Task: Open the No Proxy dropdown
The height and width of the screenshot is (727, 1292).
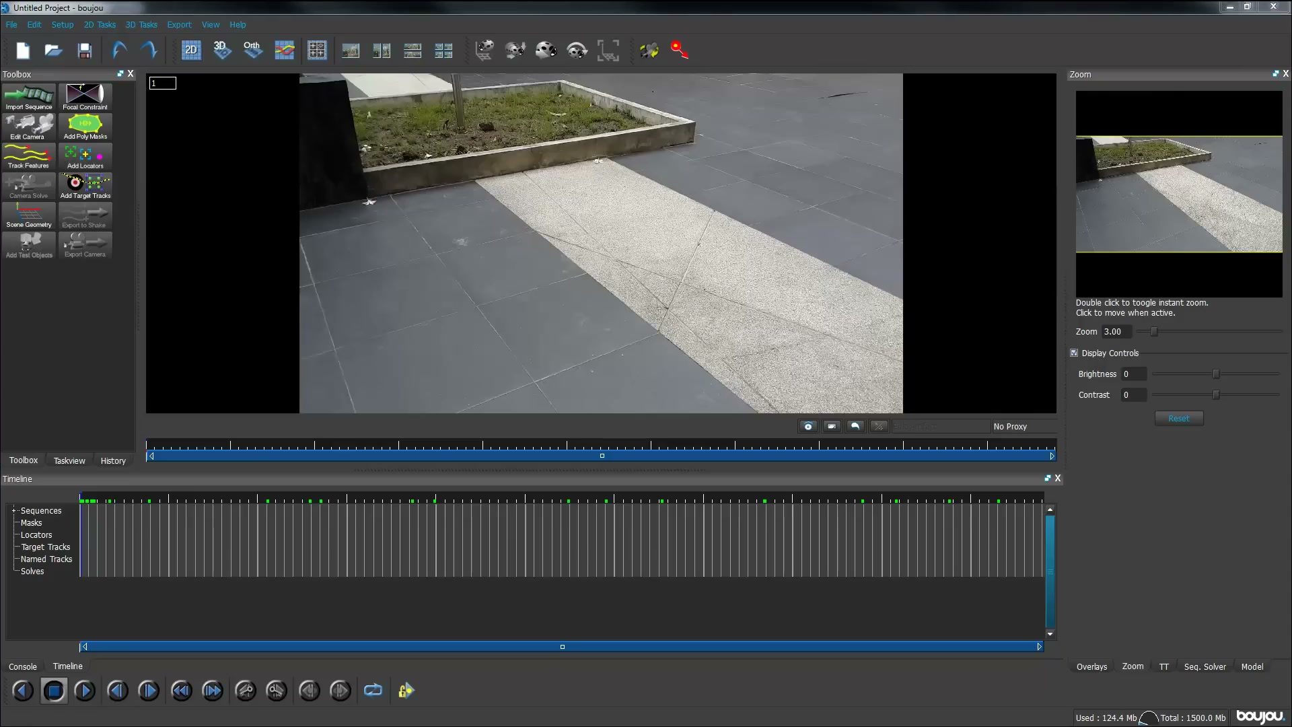Action: point(1023,426)
